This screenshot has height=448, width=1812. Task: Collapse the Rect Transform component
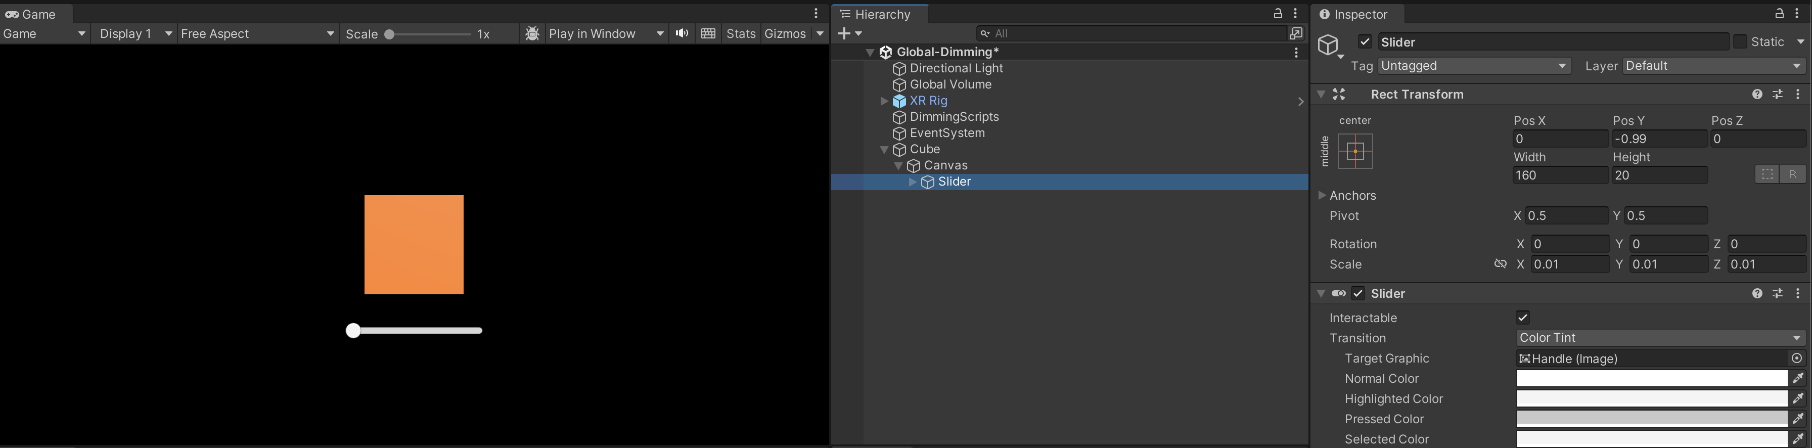pos(1321,94)
